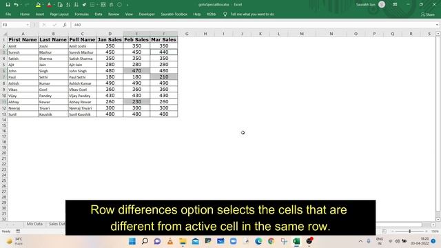Open the Review tab
This screenshot has height=248, width=441.
114,14
